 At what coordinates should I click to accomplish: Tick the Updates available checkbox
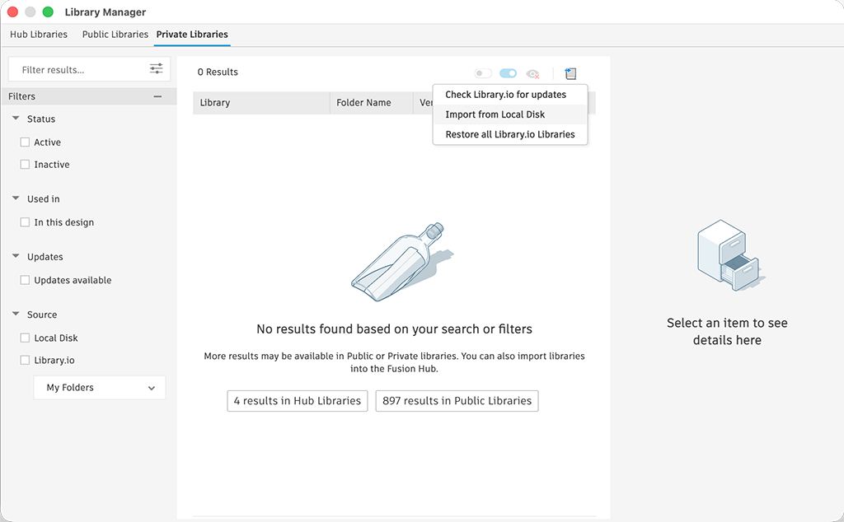pyautogui.click(x=25, y=280)
